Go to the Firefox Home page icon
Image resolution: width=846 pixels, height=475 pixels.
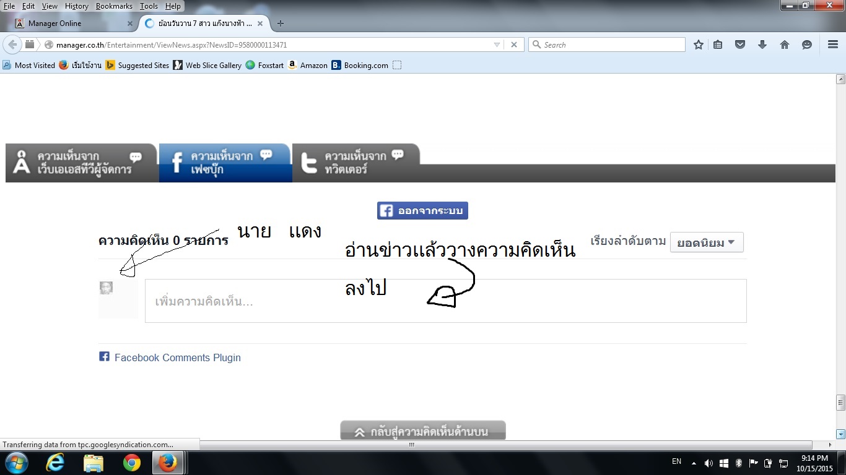pyautogui.click(x=785, y=45)
